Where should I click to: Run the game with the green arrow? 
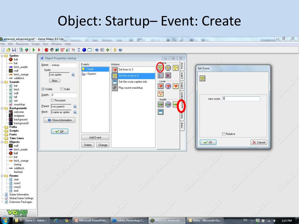[34, 50]
